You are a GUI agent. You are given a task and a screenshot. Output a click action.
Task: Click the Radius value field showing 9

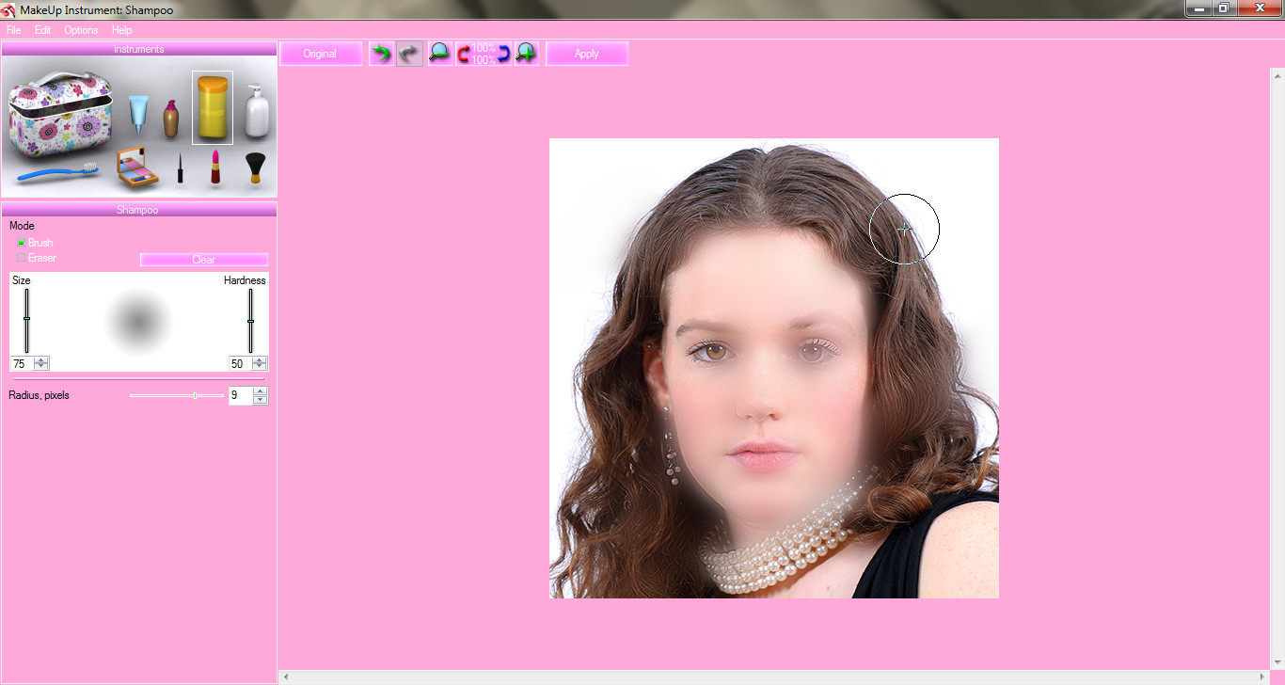[x=241, y=396]
